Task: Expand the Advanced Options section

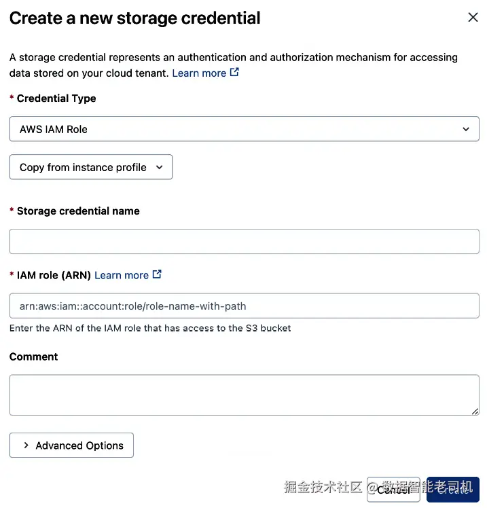Action: coord(71,445)
